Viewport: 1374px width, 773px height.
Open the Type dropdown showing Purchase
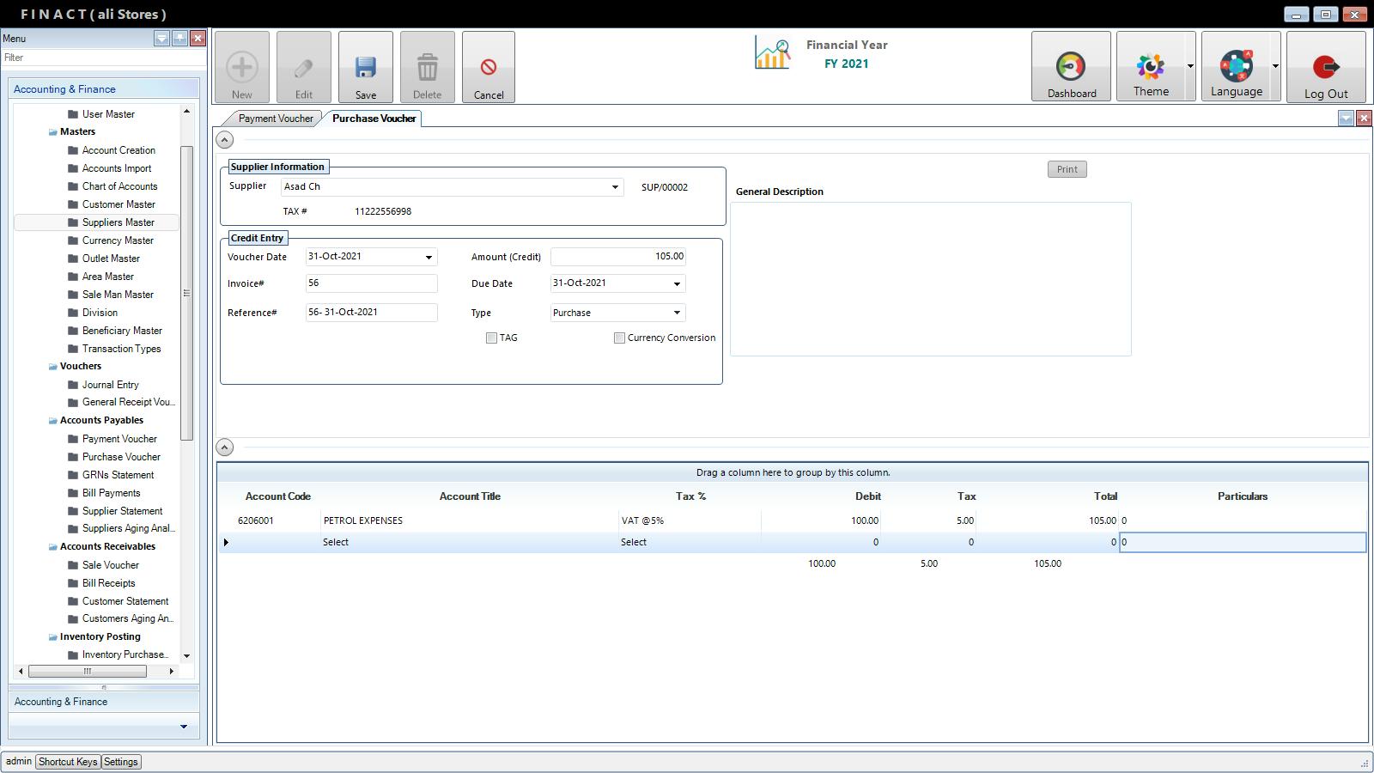tap(677, 313)
